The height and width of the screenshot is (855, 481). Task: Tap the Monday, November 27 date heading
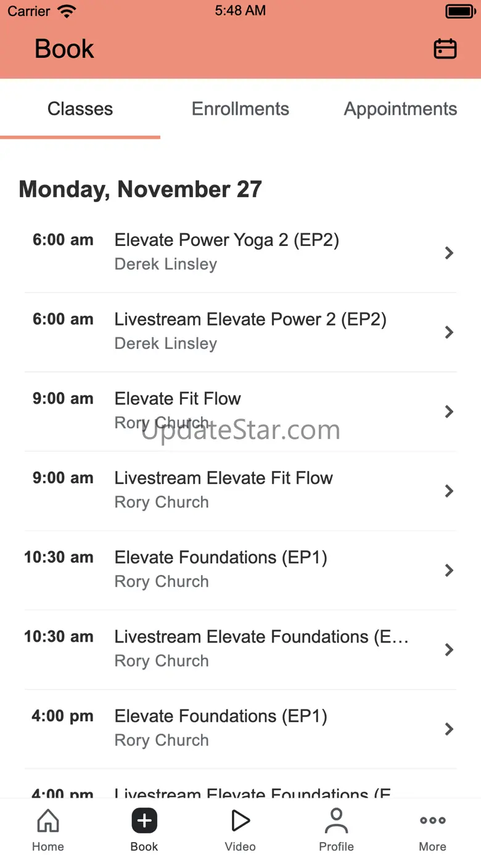pyautogui.click(x=141, y=189)
